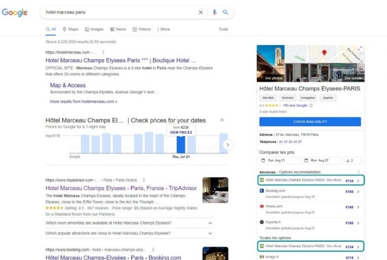Open the Map & Access sitelink

coord(68,85)
